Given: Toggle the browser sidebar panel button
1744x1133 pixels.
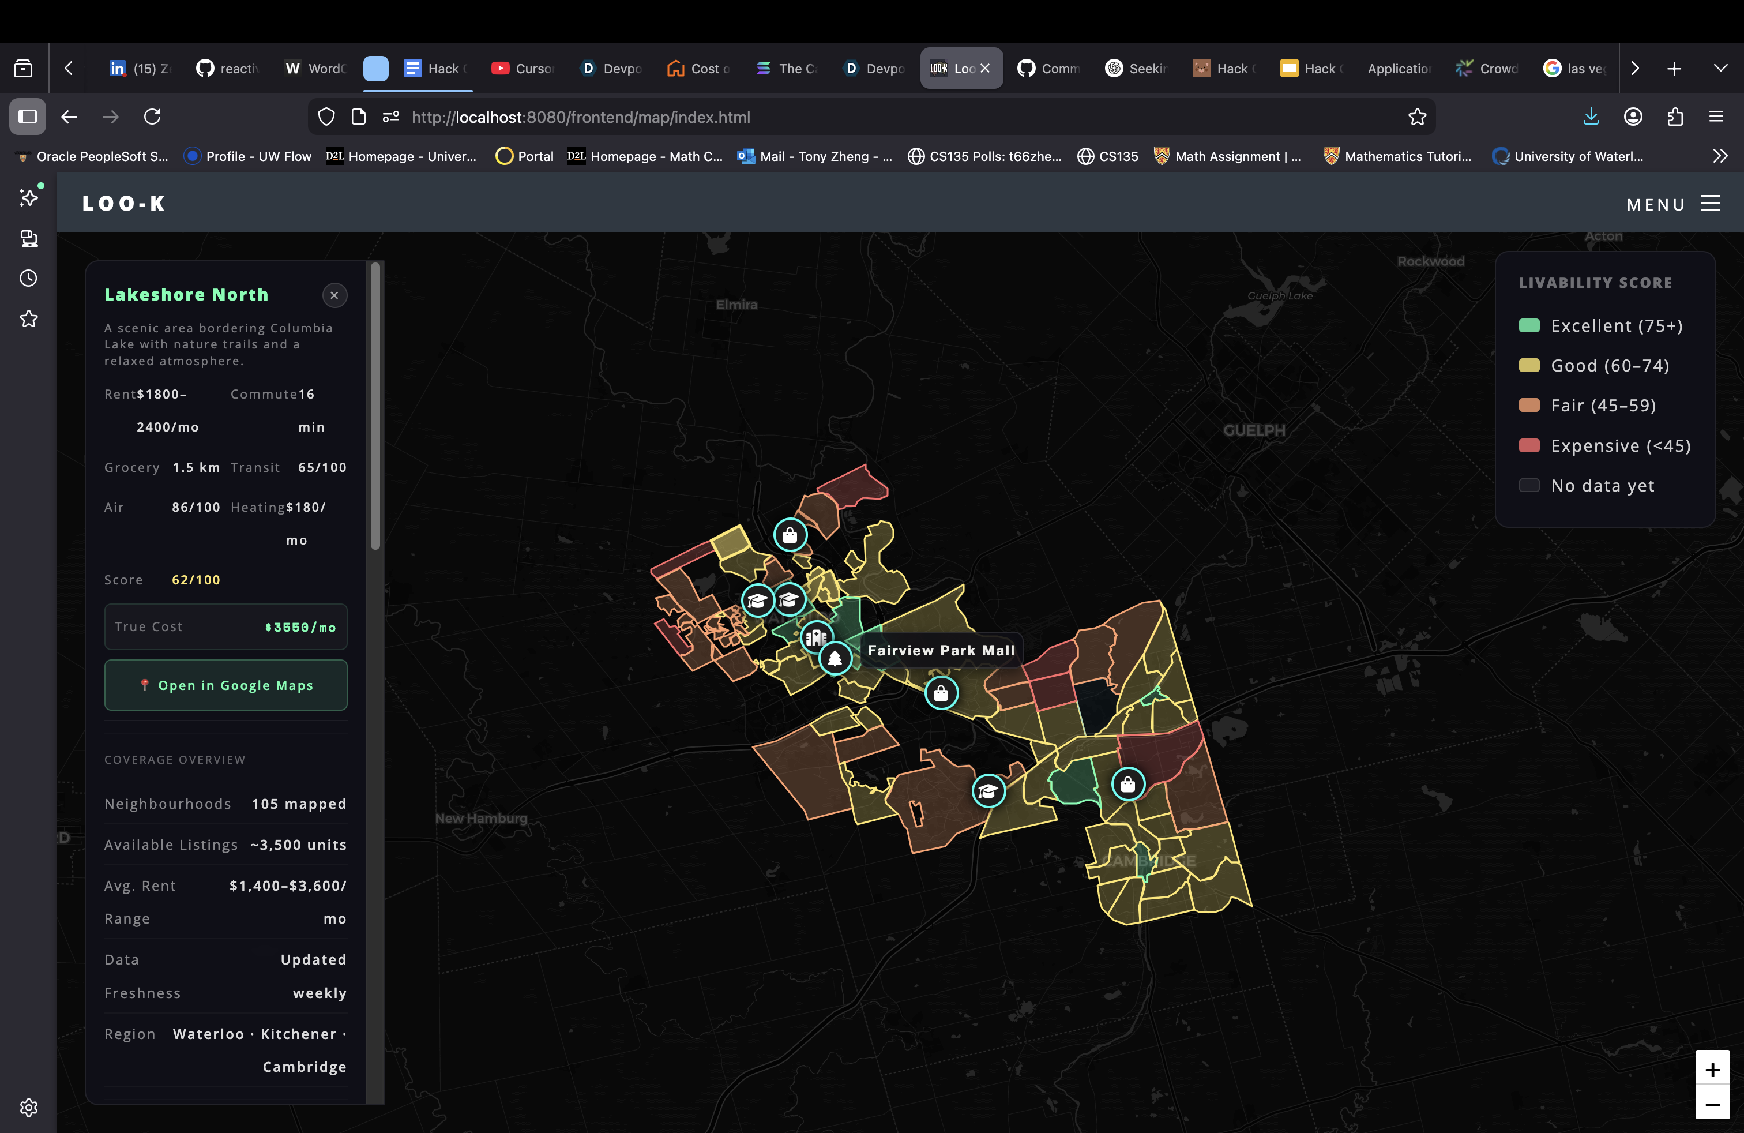Looking at the screenshot, I should (x=28, y=117).
